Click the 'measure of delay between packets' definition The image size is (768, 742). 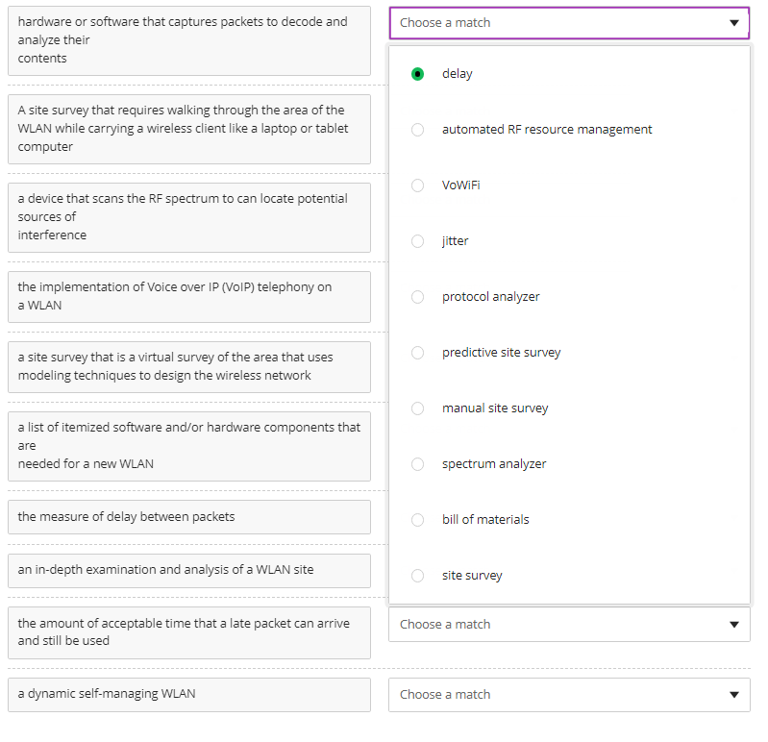click(x=189, y=517)
